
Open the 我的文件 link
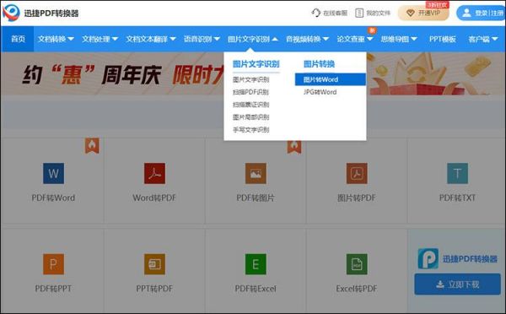point(373,13)
